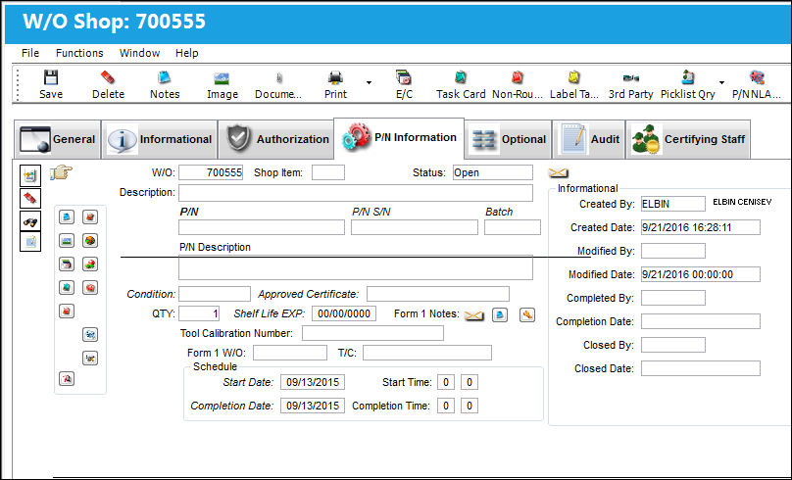Click the notepad edit icon below the binoculars
This screenshot has height=480, width=792.
click(x=30, y=241)
